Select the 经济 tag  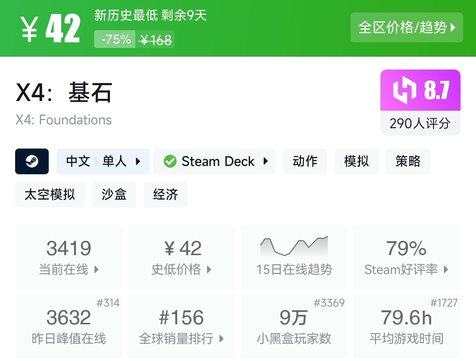pos(165,195)
